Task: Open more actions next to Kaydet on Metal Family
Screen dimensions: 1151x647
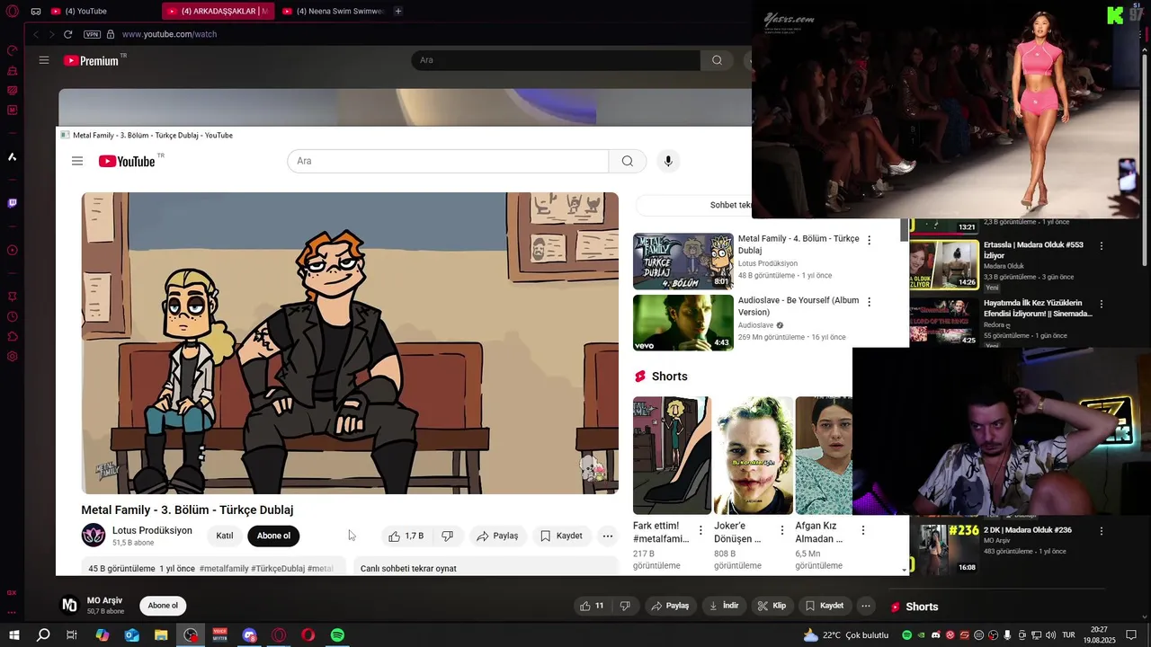Action: coord(608,536)
